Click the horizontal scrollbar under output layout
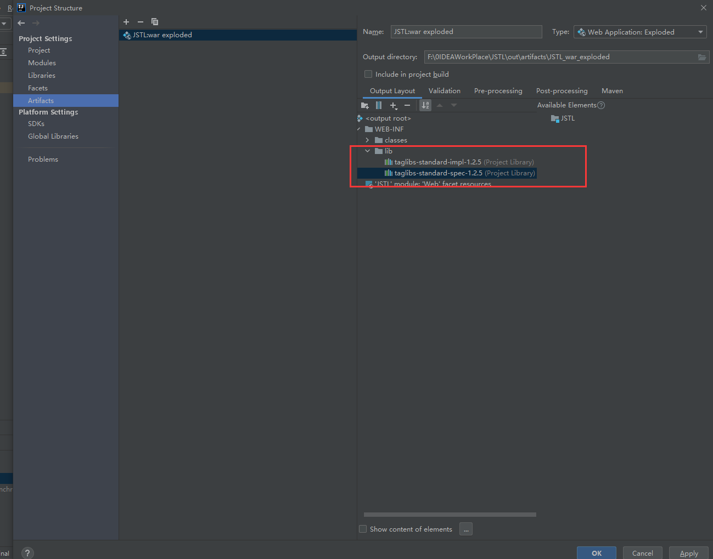Viewport: 713px width, 559px height. (x=450, y=515)
